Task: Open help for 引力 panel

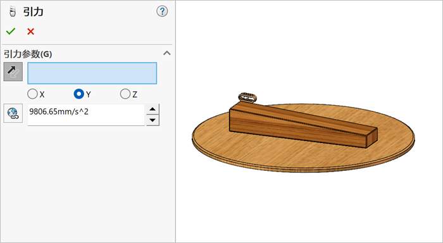Action: [162, 11]
